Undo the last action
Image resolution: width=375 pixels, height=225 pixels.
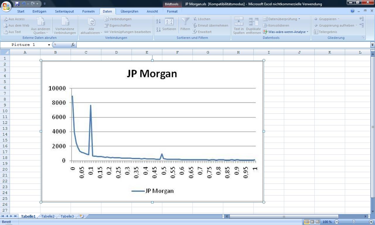(x=24, y=4)
